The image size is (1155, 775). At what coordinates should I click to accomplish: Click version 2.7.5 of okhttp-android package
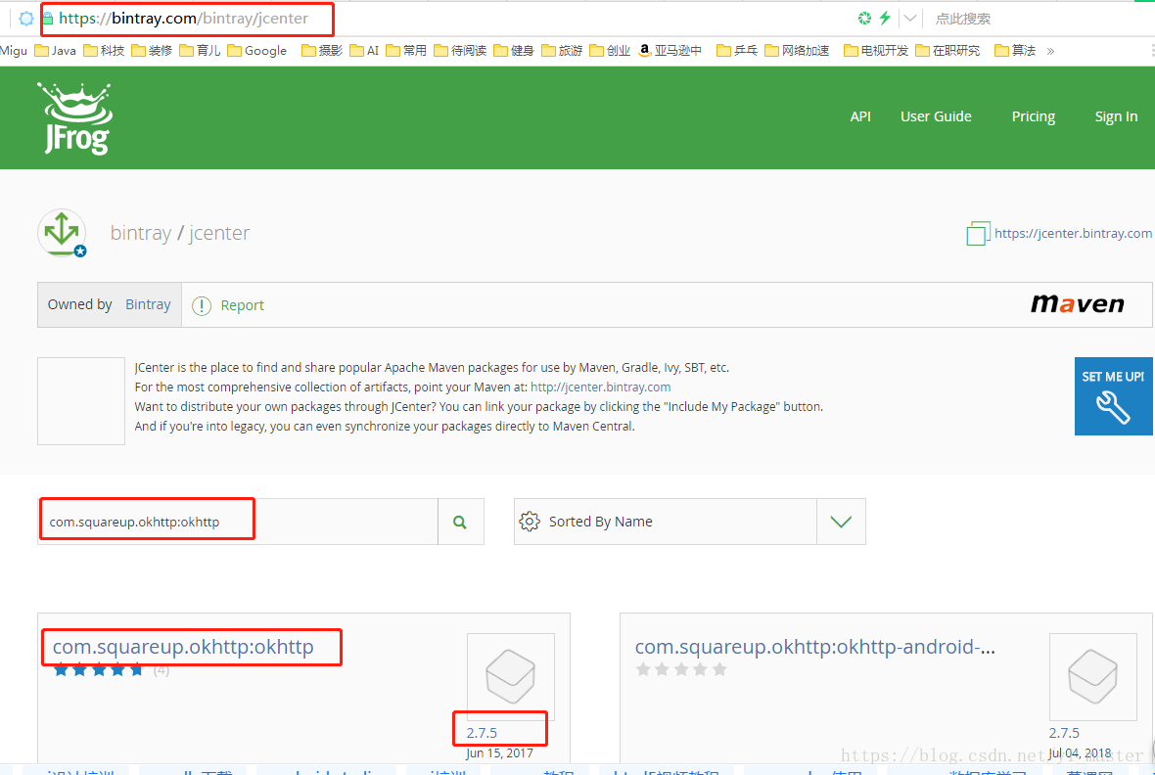(1064, 733)
